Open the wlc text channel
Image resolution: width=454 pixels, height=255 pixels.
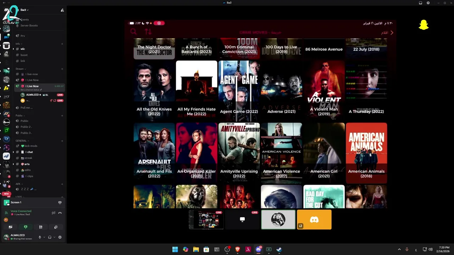point(23,49)
